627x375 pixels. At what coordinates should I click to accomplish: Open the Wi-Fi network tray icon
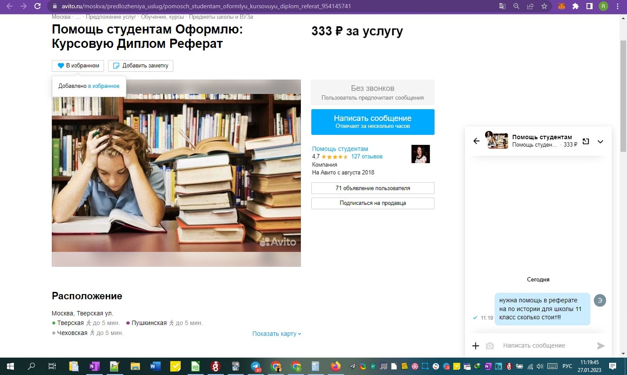530,366
